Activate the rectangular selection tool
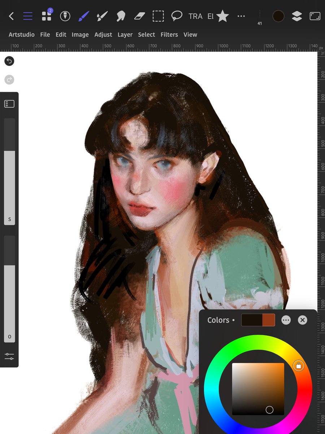This screenshot has width=325, height=434. tap(158, 16)
